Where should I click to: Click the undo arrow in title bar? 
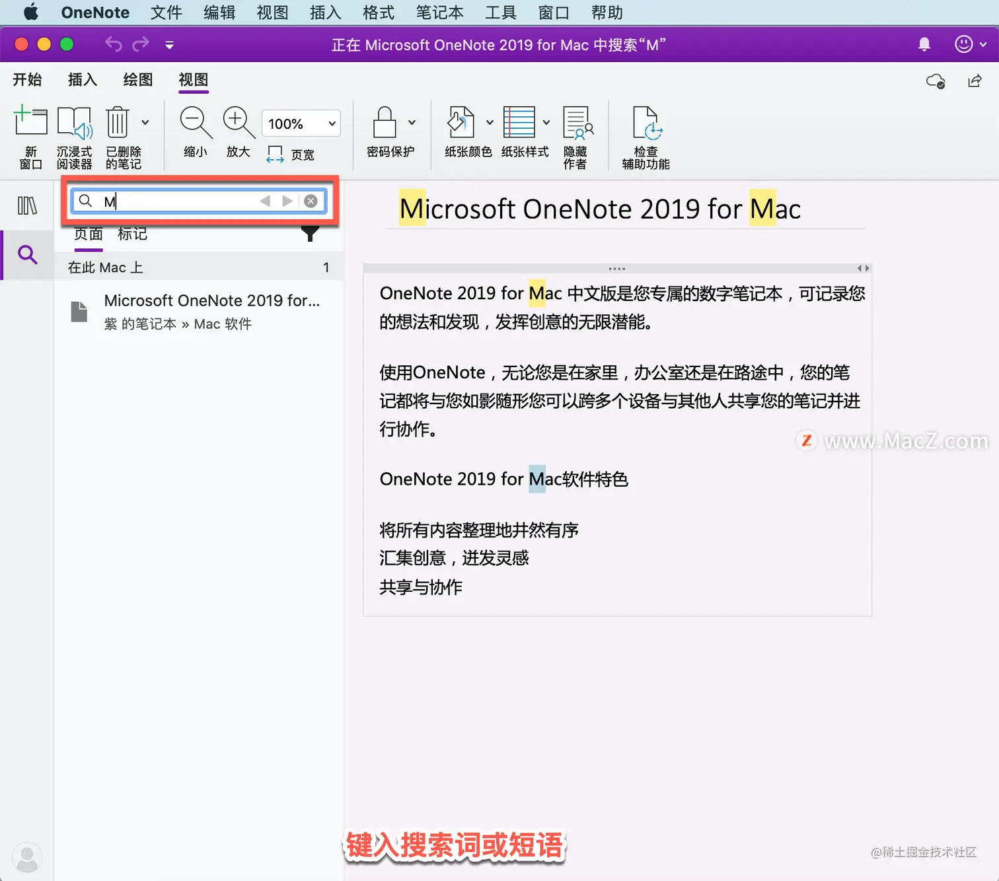(x=114, y=45)
